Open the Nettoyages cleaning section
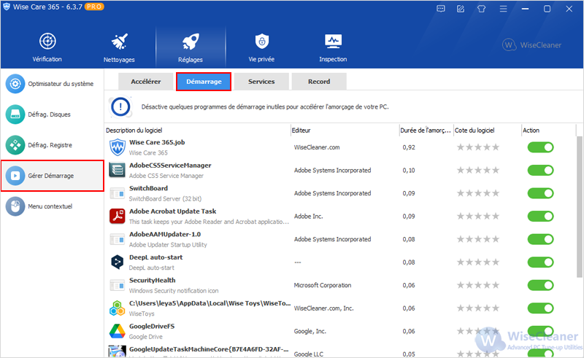Screen dimensions: 584x358 tap(119, 47)
